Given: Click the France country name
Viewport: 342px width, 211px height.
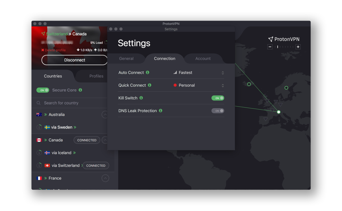Looking at the screenshot, I should (x=55, y=178).
